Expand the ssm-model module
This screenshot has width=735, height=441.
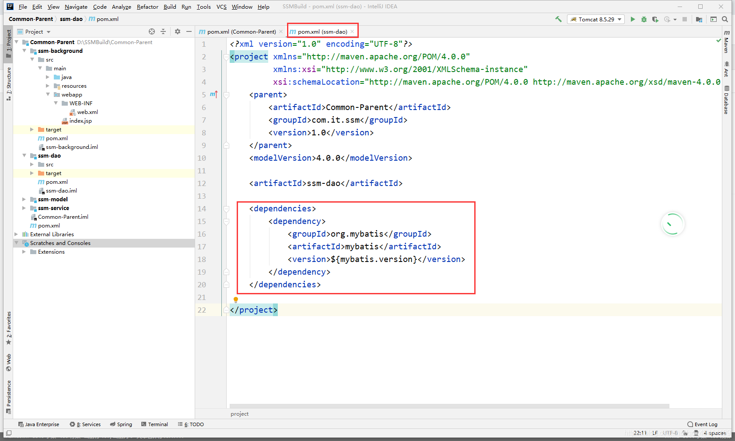(24, 199)
